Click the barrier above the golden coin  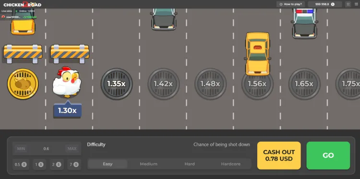(23, 54)
